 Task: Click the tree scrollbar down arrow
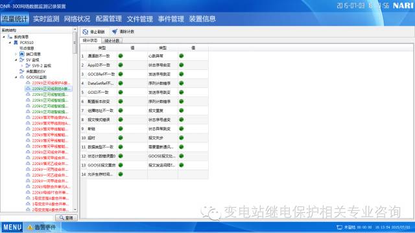[x=75, y=210]
